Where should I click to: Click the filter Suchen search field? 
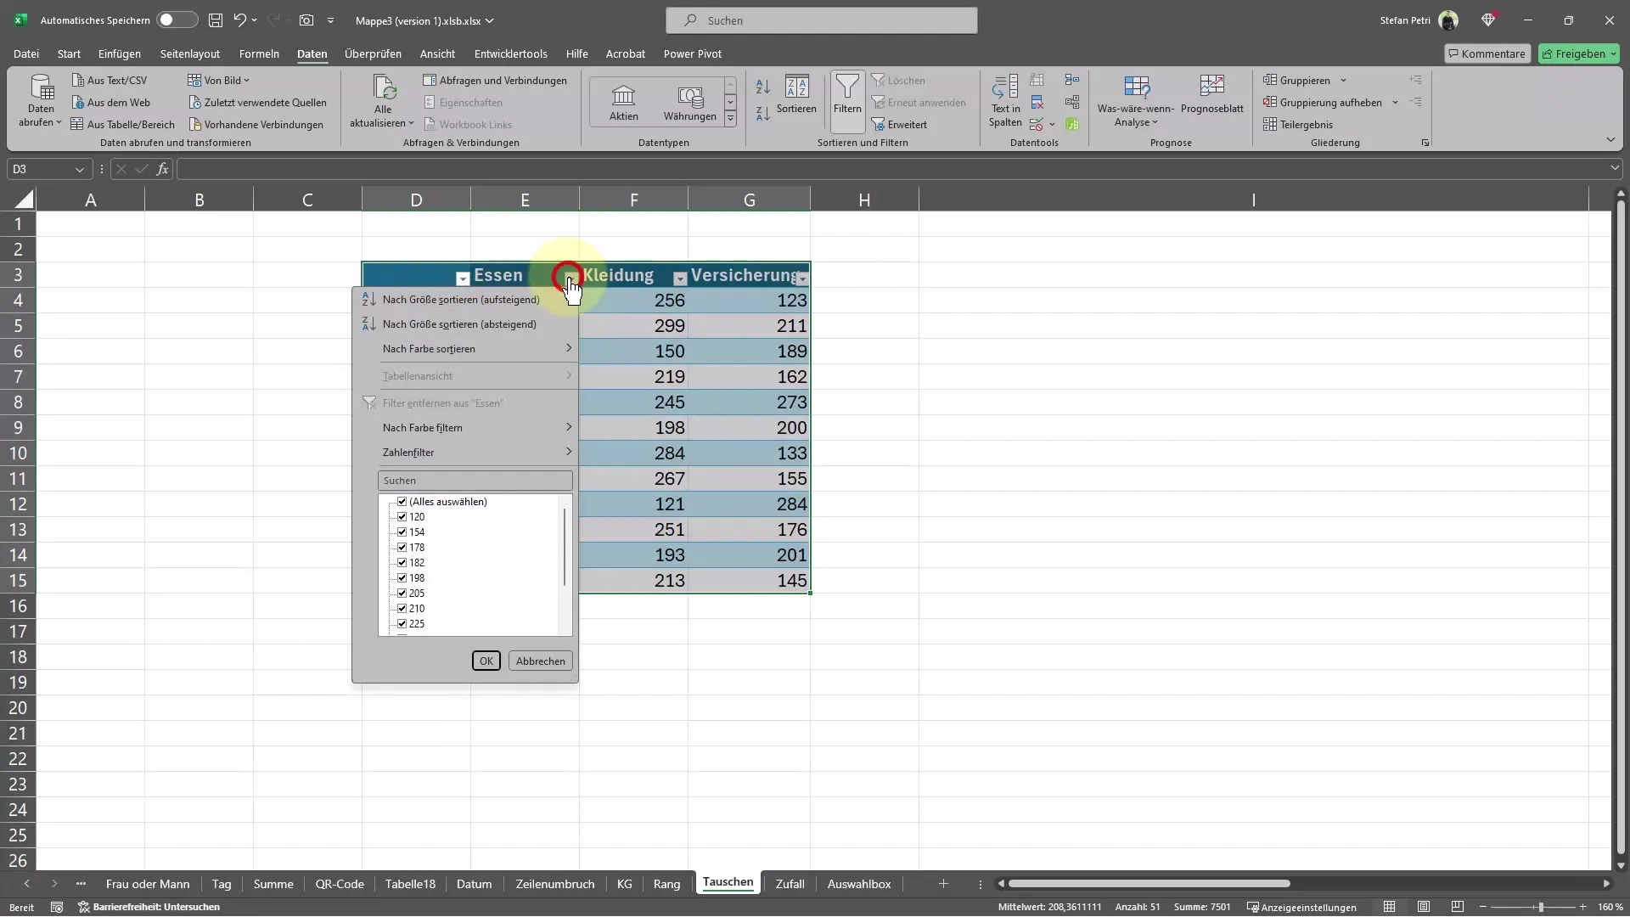point(475,481)
